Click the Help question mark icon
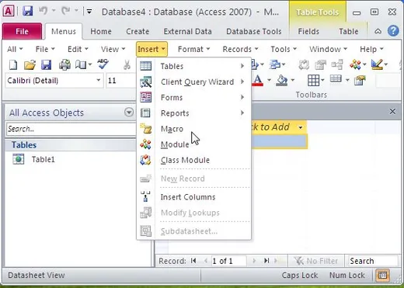Image resolution: width=404 pixels, height=288 pixels. pos(393,31)
